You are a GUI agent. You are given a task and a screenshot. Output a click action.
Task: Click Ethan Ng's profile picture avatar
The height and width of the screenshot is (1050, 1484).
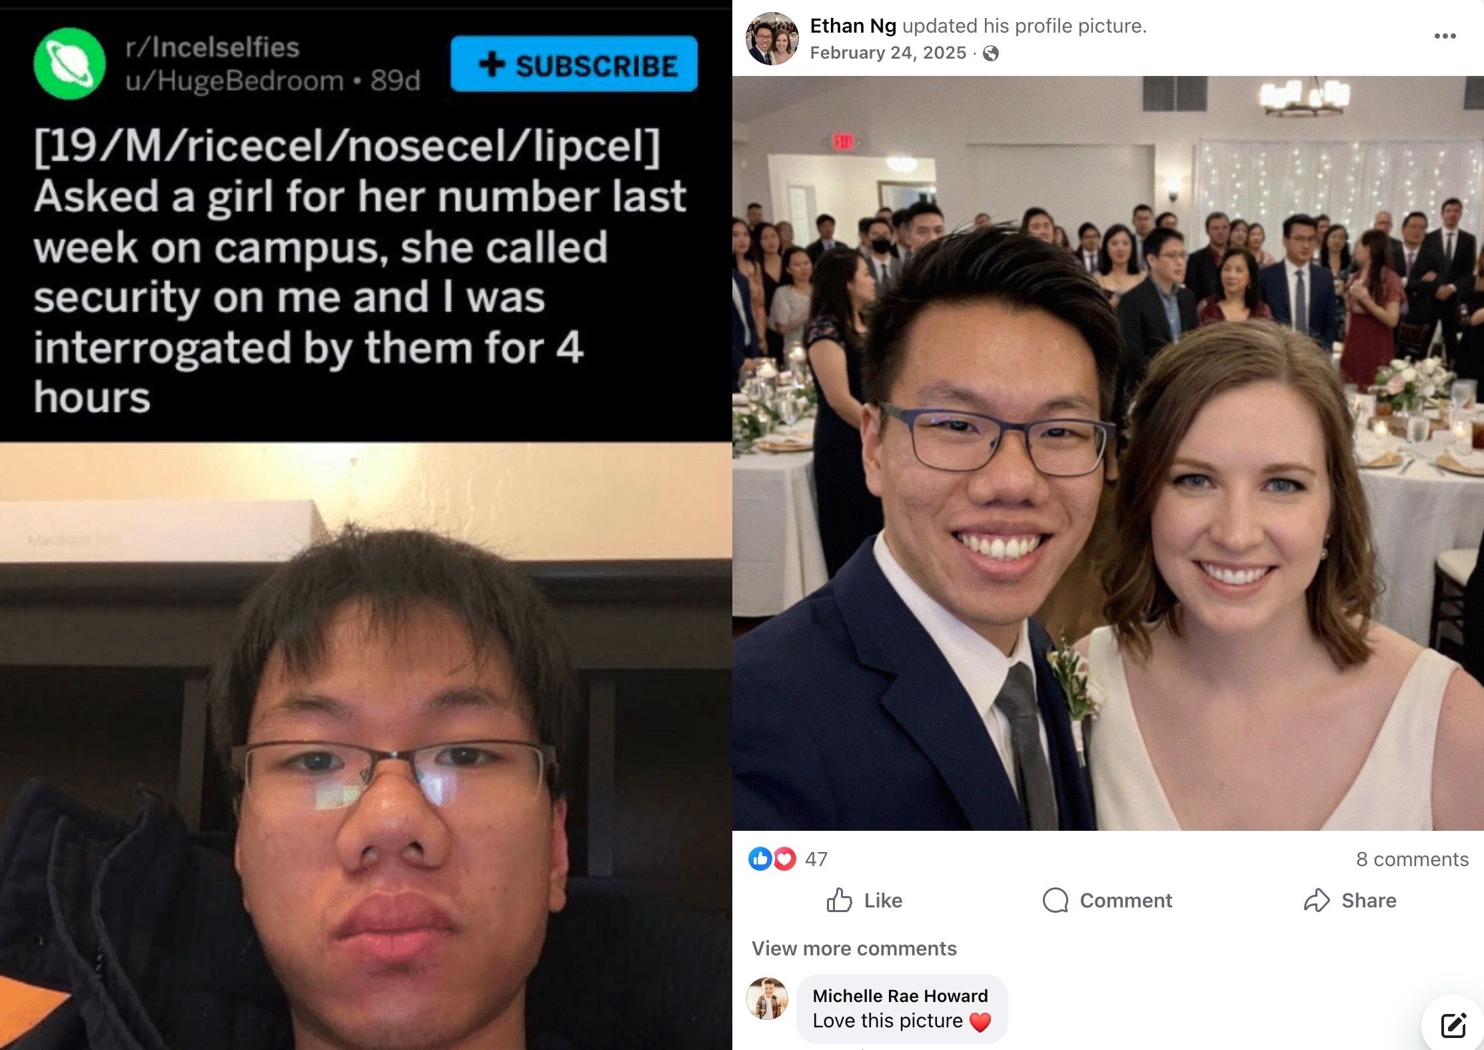[x=772, y=39]
